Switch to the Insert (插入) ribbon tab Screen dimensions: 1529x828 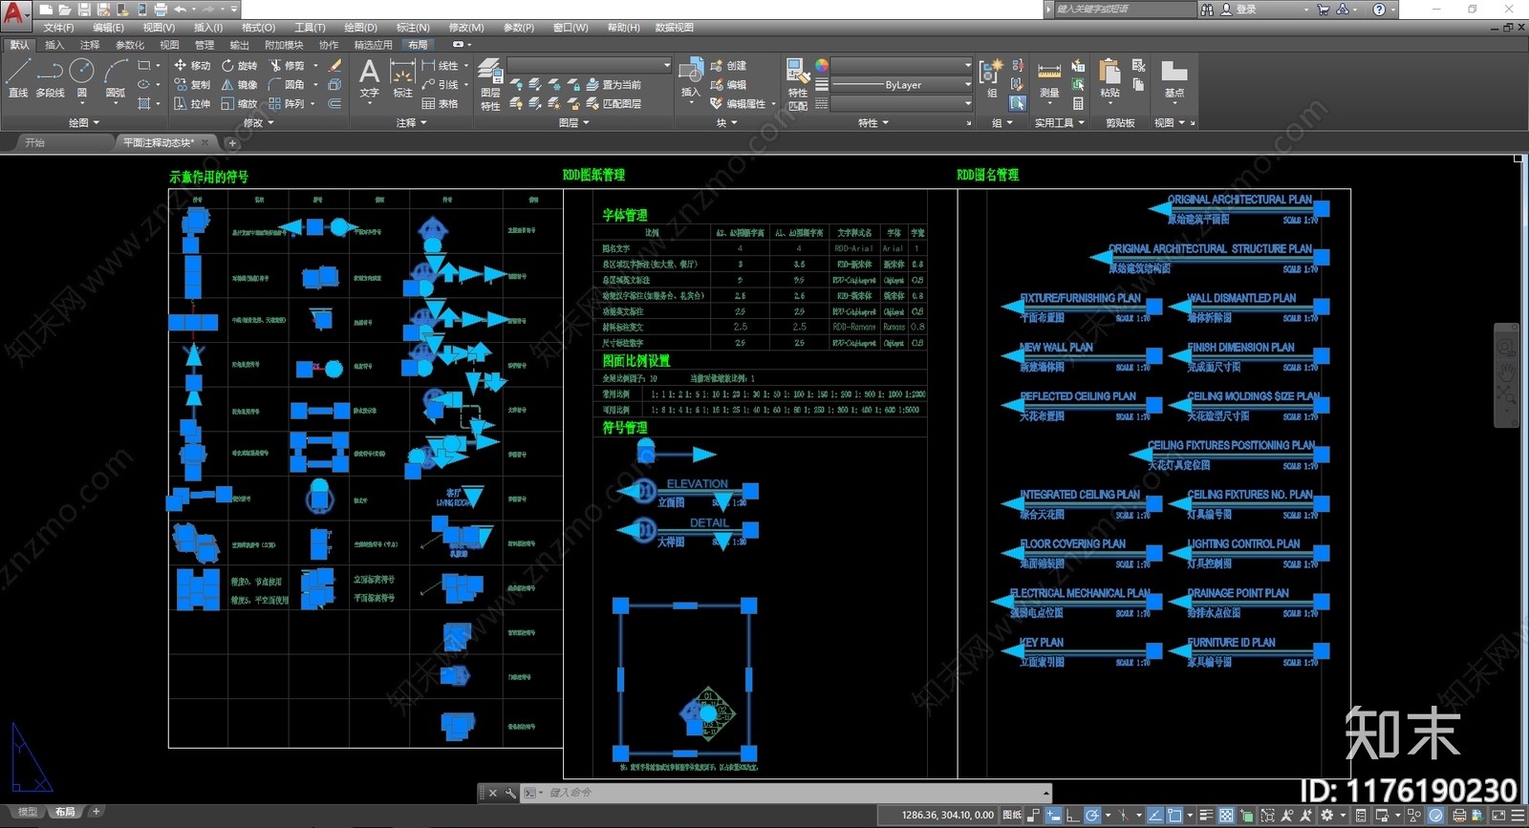pos(54,45)
